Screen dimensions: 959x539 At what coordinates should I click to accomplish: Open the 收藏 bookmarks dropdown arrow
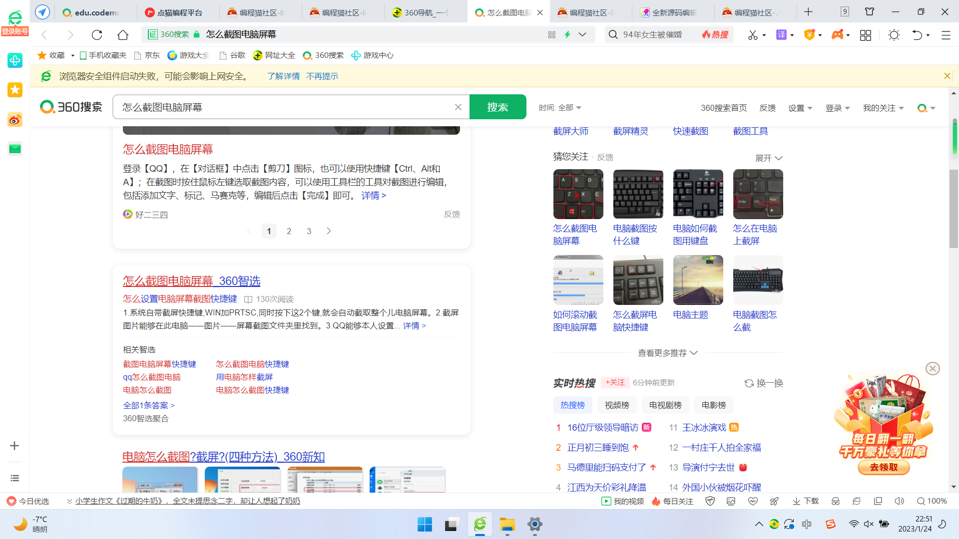click(73, 55)
